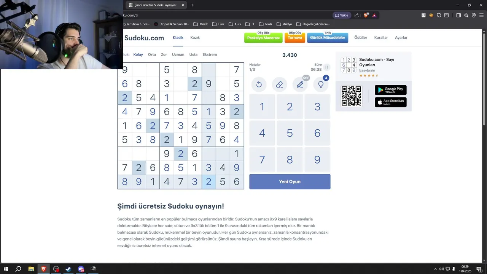Viewport: 487px width, 274px height.
Task: Click the Sudoku.com logo
Action: pos(144,38)
